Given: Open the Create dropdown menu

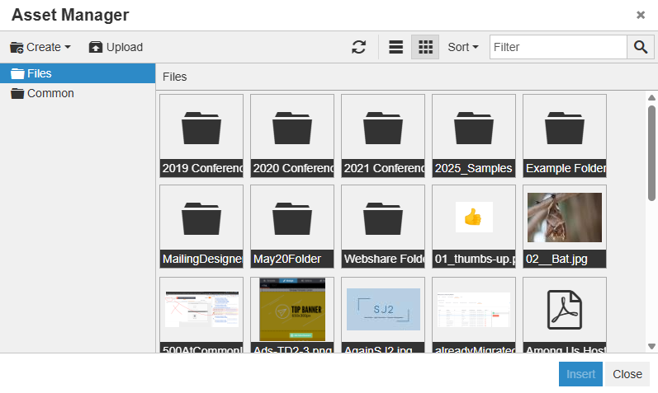Looking at the screenshot, I should (40, 47).
